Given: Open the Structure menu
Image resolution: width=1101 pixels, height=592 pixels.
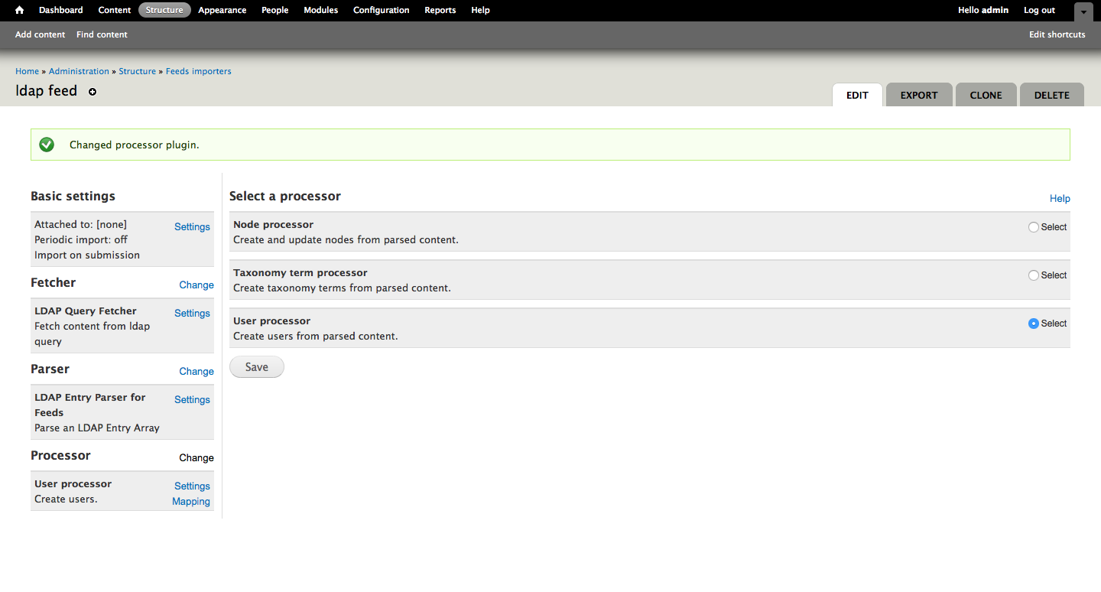Looking at the screenshot, I should point(164,10).
